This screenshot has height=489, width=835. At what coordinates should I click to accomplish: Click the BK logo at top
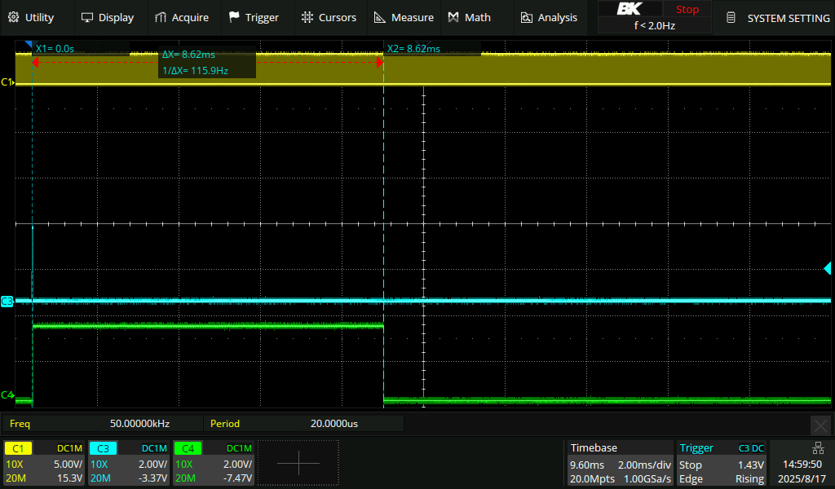point(630,9)
